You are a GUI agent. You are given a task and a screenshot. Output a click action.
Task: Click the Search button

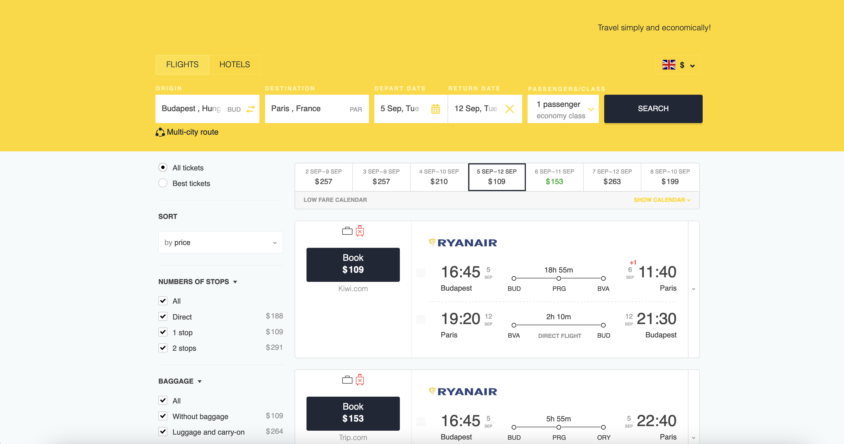pyautogui.click(x=653, y=109)
